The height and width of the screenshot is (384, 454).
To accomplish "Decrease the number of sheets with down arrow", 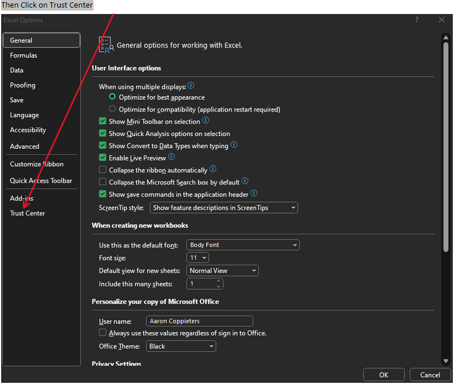I will coord(219,287).
